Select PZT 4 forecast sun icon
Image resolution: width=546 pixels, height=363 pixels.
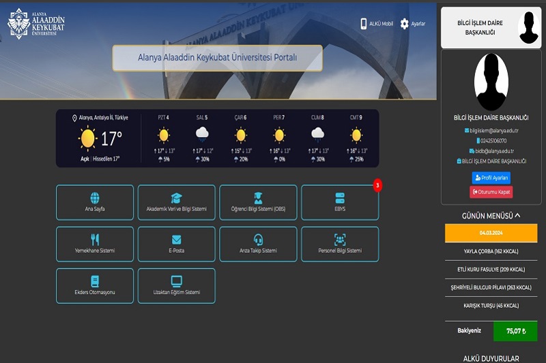164,135
